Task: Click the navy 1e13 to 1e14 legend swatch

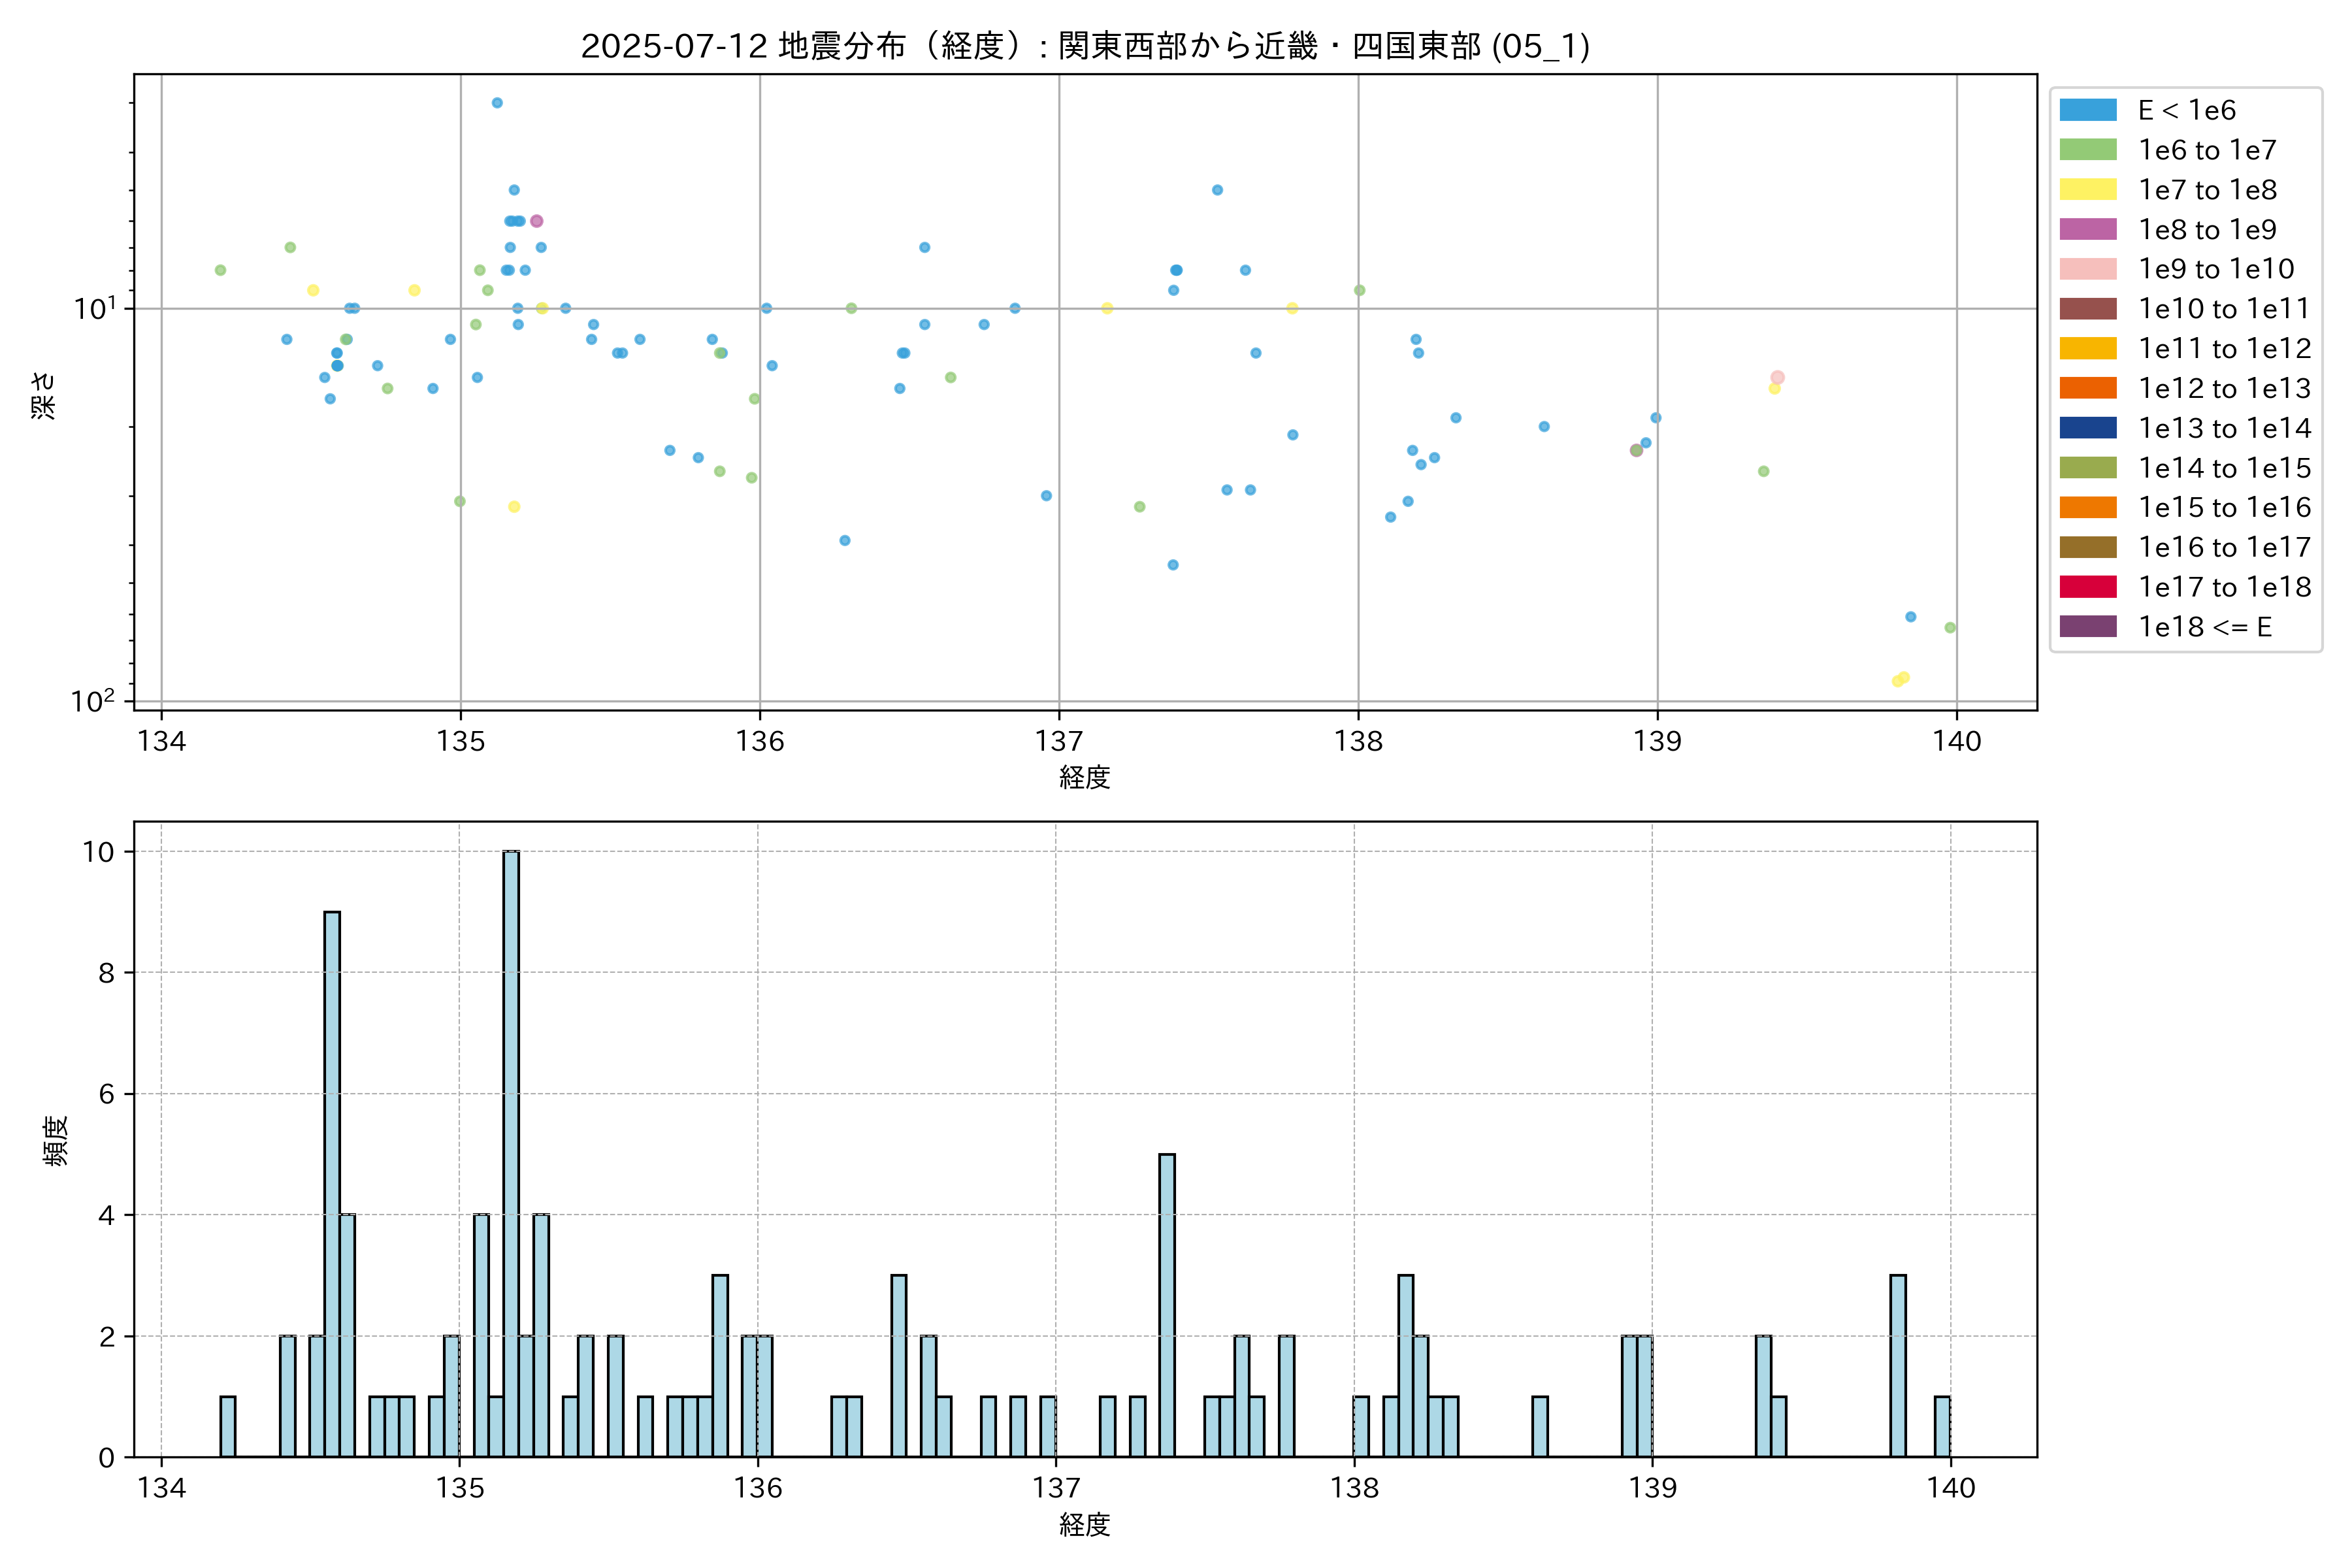Action: [2087, 428]
